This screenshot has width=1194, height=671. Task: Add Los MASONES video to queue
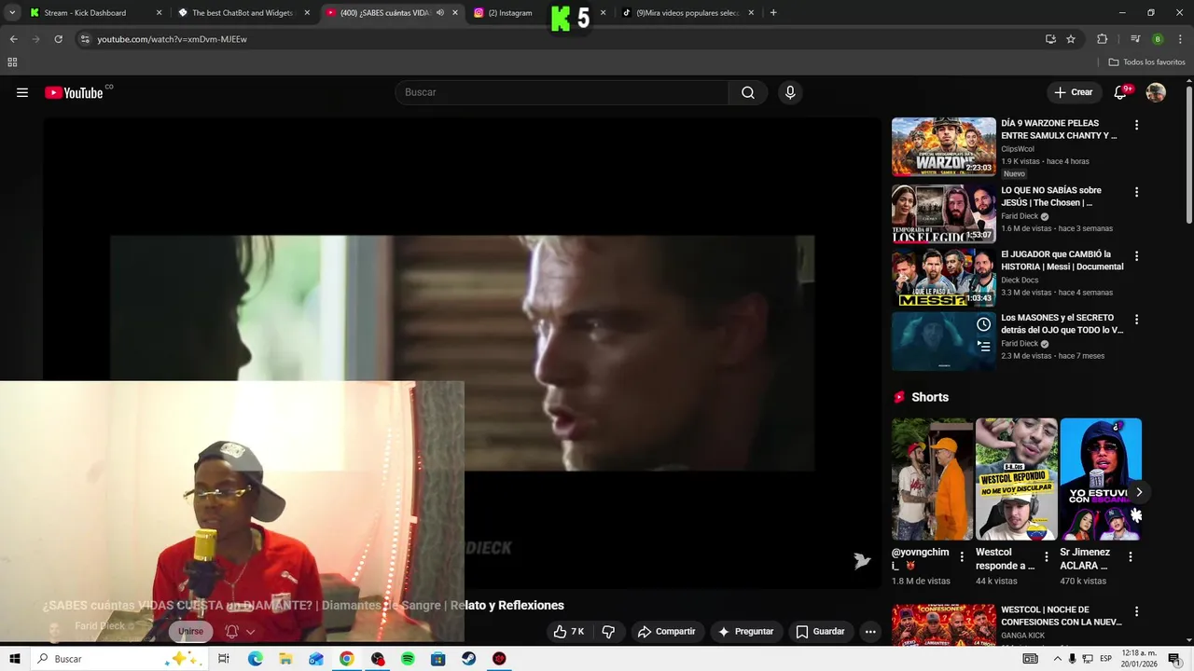(x=983, y=346)
